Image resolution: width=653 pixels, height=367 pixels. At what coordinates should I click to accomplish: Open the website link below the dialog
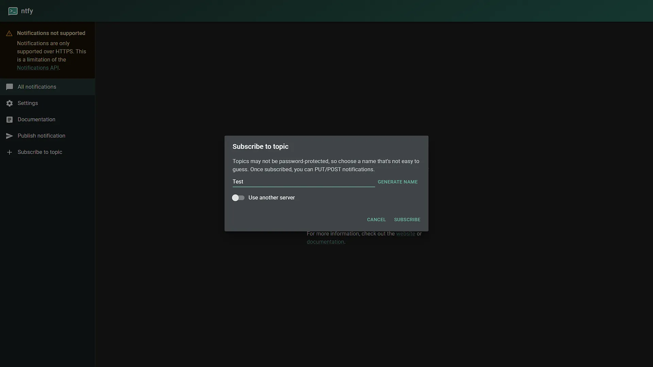click(x=405, y=234)
